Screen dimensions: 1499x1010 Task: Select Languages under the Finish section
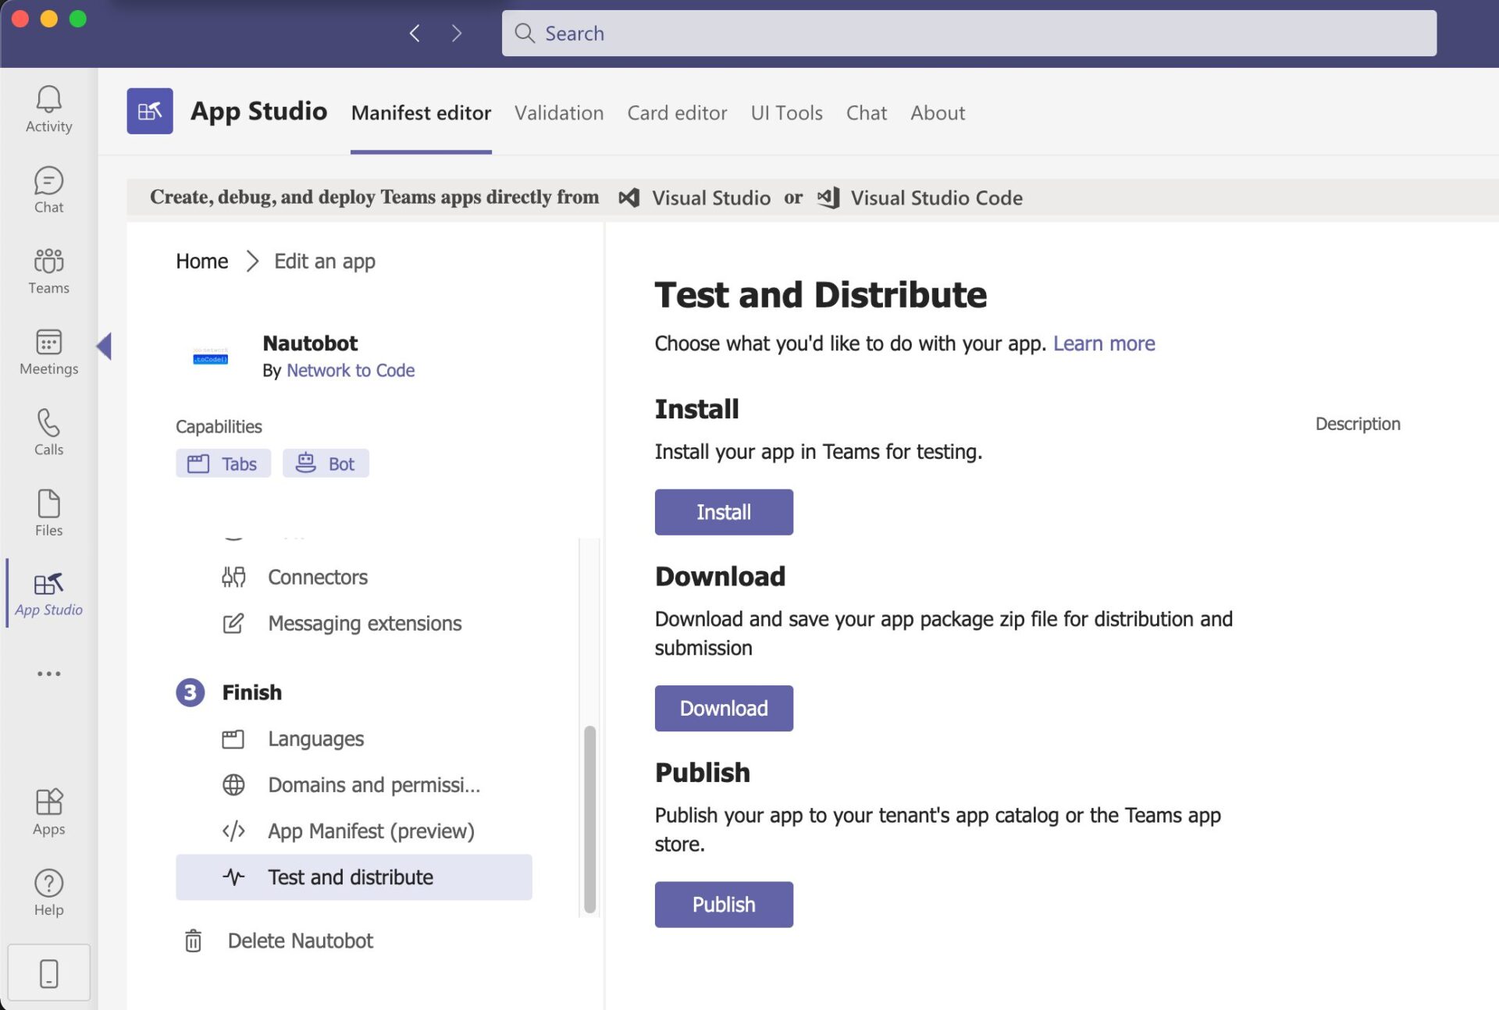315,738
